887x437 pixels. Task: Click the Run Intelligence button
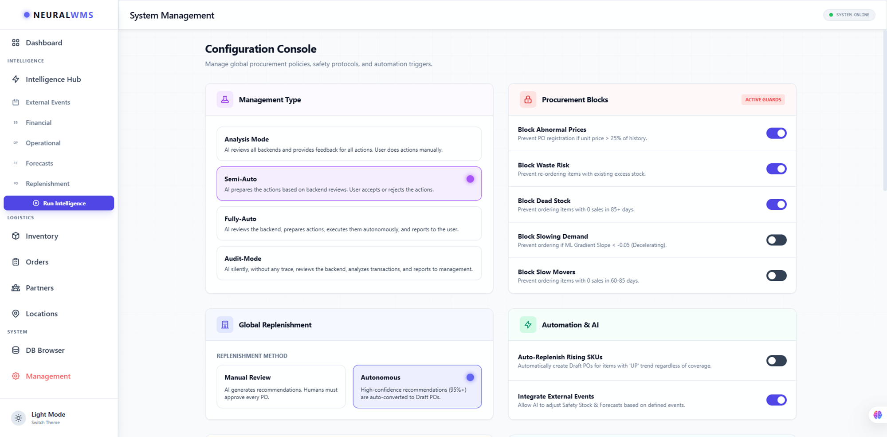coord(59,203)
